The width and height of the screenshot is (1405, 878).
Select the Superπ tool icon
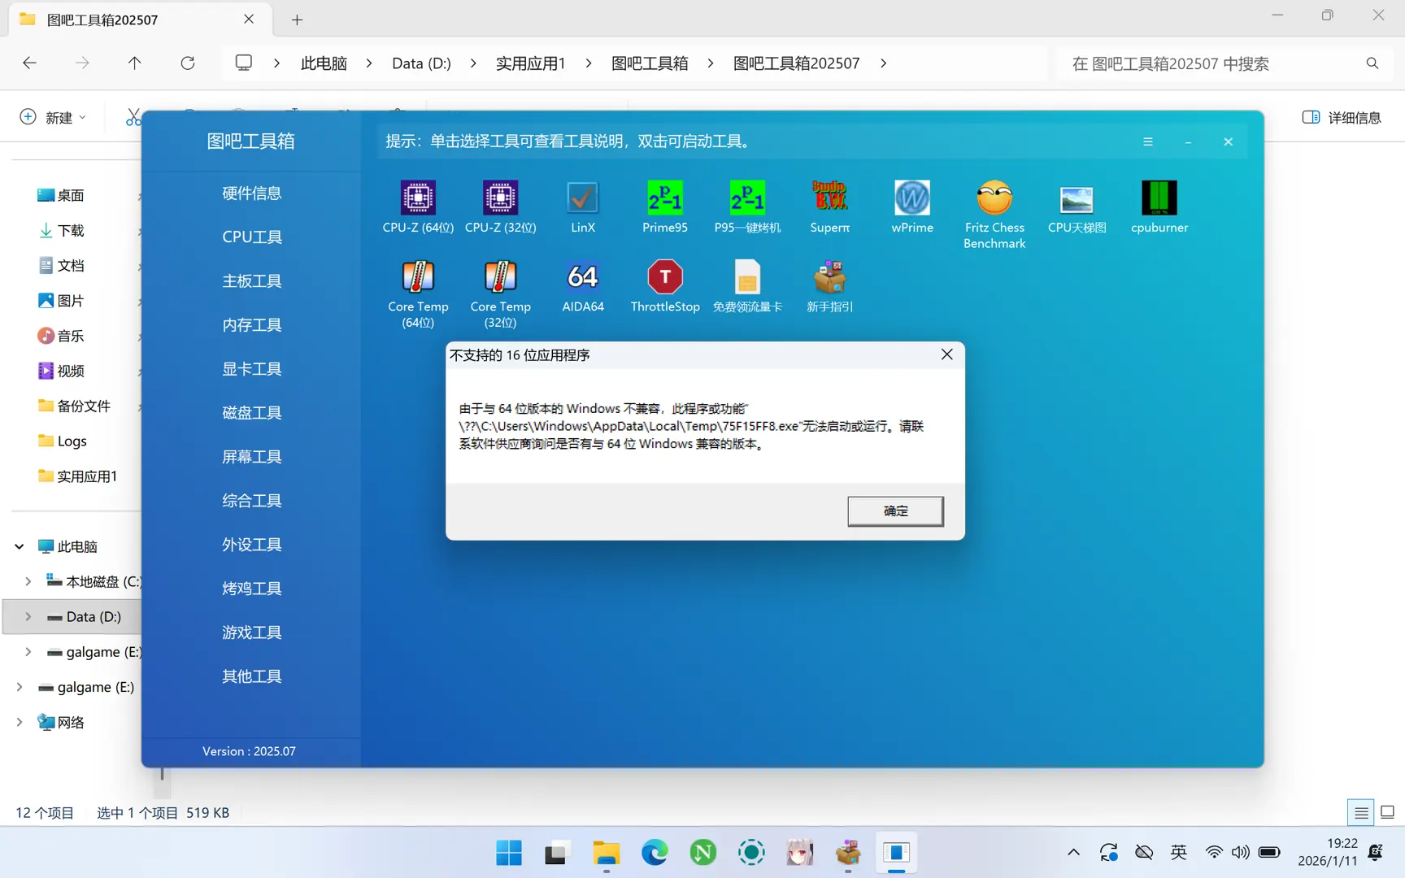(829, 198)
